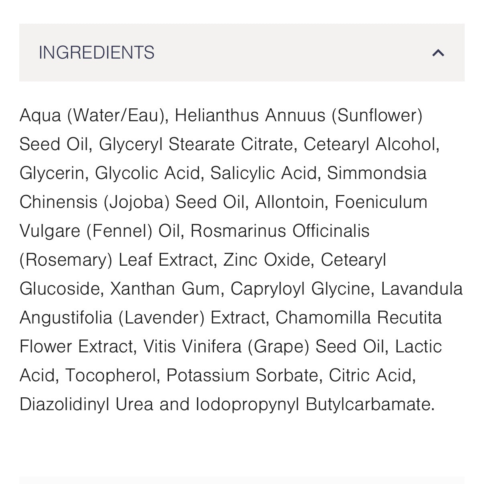Collapse the Ingredients section using the chevron
This screenshot has width=484, height=484.
click(438, 53)
